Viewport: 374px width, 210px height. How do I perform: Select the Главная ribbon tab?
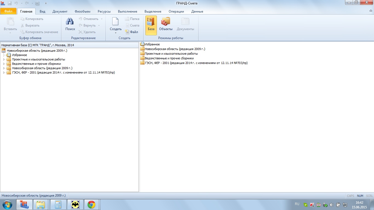pos(26,11)
